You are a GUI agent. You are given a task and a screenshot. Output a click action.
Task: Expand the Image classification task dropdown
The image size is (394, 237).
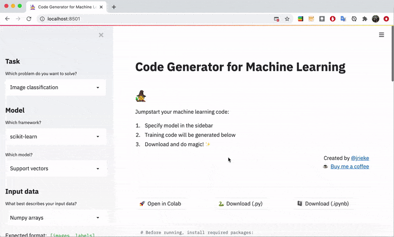pyautogui.click(x=55, y=87)
